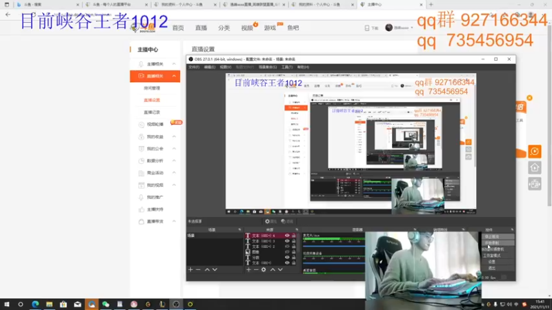Click OBS Studio icon in taskbar
Image resolution: width=552 pixels, height=310 pixels.
pyautogui.click(x=176, y=304)
